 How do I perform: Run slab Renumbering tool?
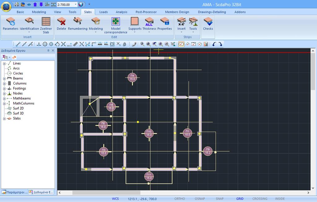point(78,24)
